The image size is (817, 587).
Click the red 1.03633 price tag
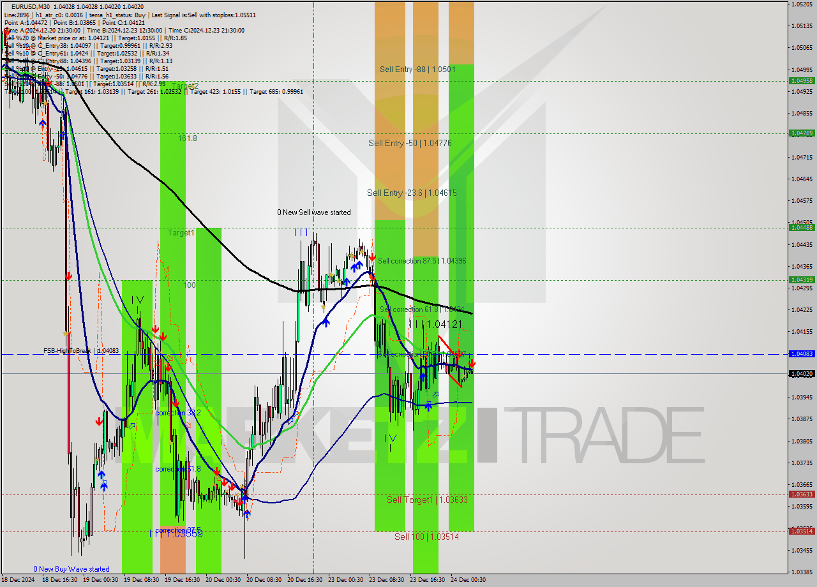coord(802,494)
